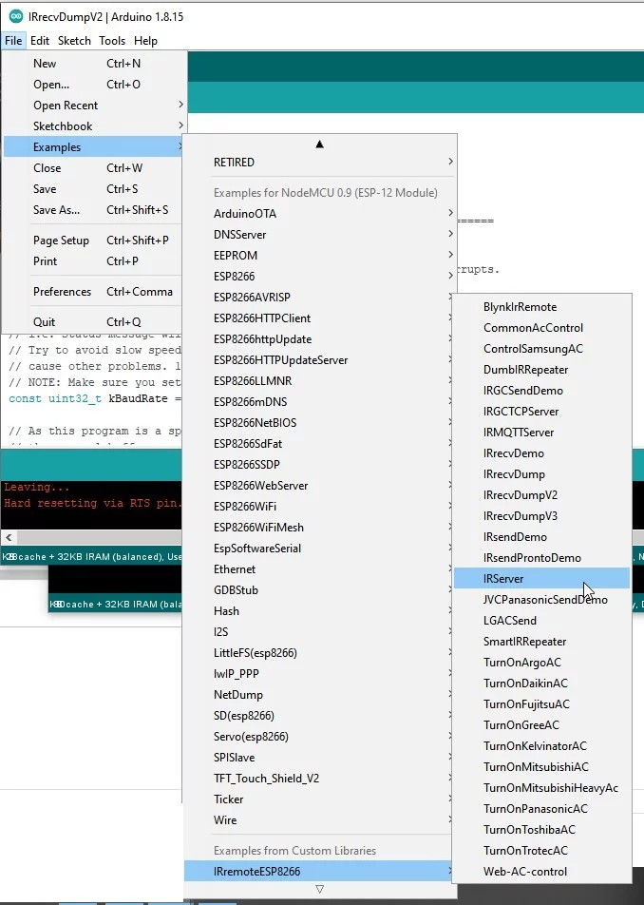Expand the ESP8266NetBIOS examples entry
The width and height of the screenshot is (644, 905).
[319, 422]
